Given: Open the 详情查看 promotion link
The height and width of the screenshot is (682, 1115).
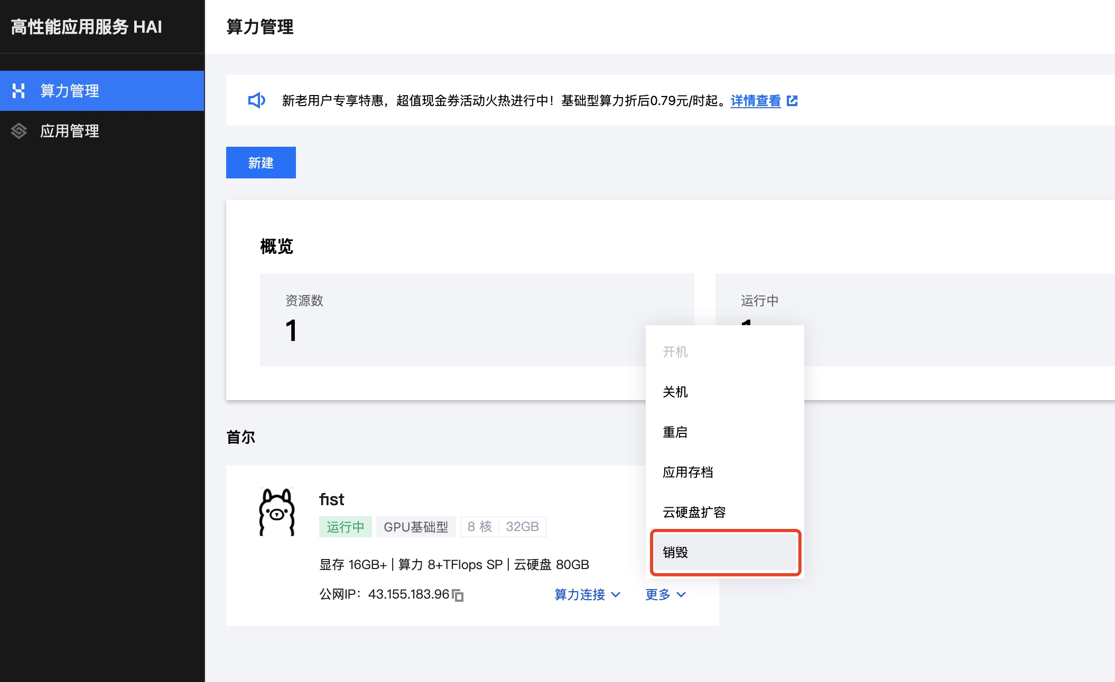Looking at the screenshot, I should click(755, 100).
